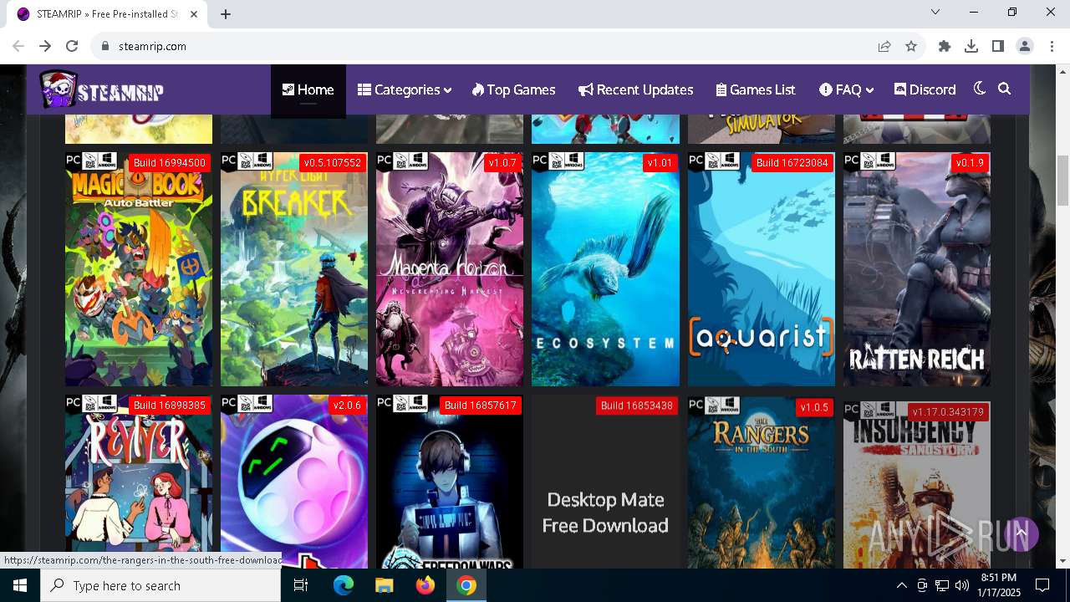Click the Build 16723084 version badge
The width and height of the screenshot is (1070, 602).
tap(792, 163)
